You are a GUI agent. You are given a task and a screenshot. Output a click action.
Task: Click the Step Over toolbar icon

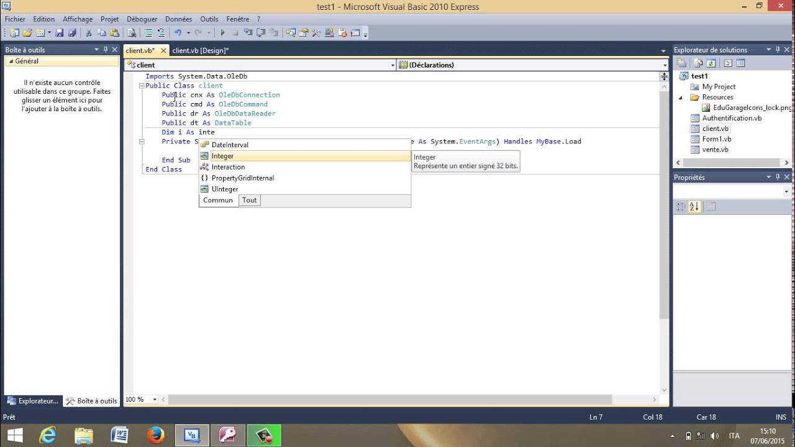click(261, 33)
